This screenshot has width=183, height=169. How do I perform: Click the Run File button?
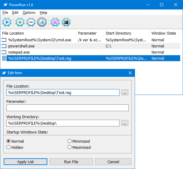click(x=71, y=162)
